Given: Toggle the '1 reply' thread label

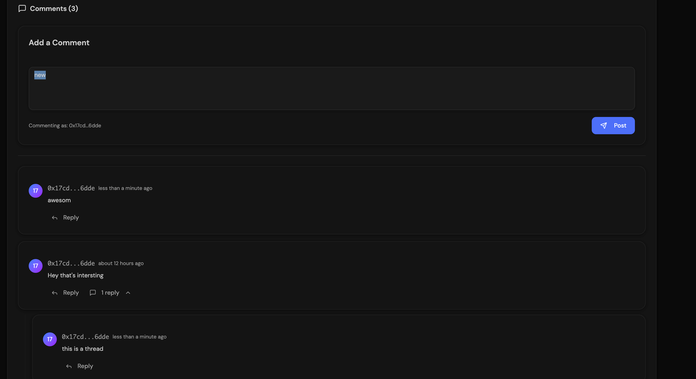Looking at the screenshot, I should point(110,293).
